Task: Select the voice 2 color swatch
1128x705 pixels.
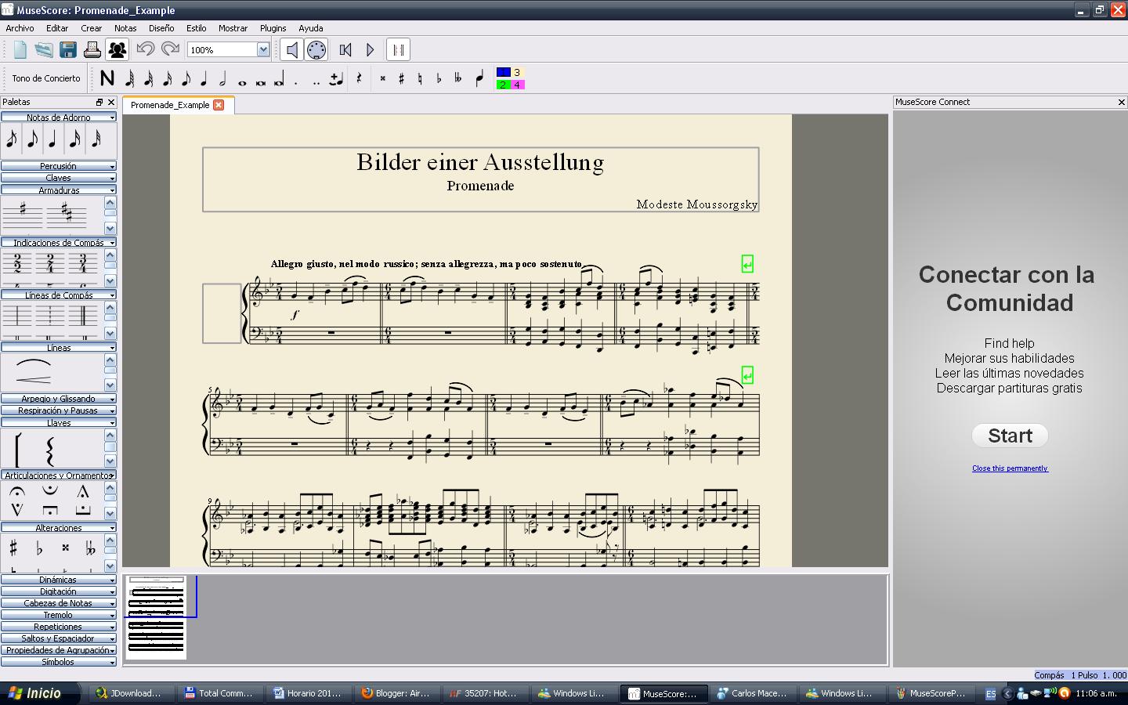Action: pos(502,85)
